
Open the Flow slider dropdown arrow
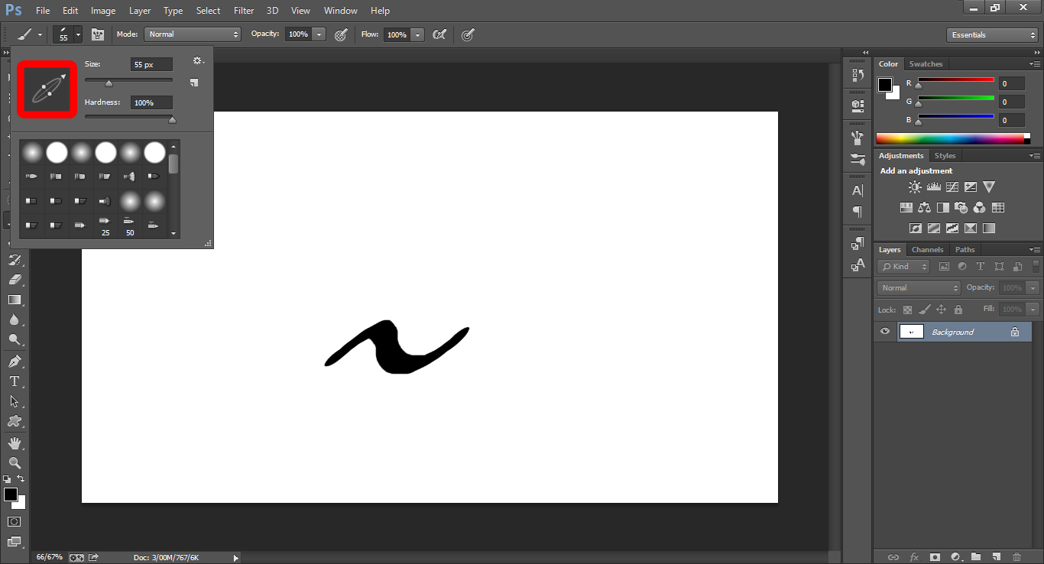point(417,34)
